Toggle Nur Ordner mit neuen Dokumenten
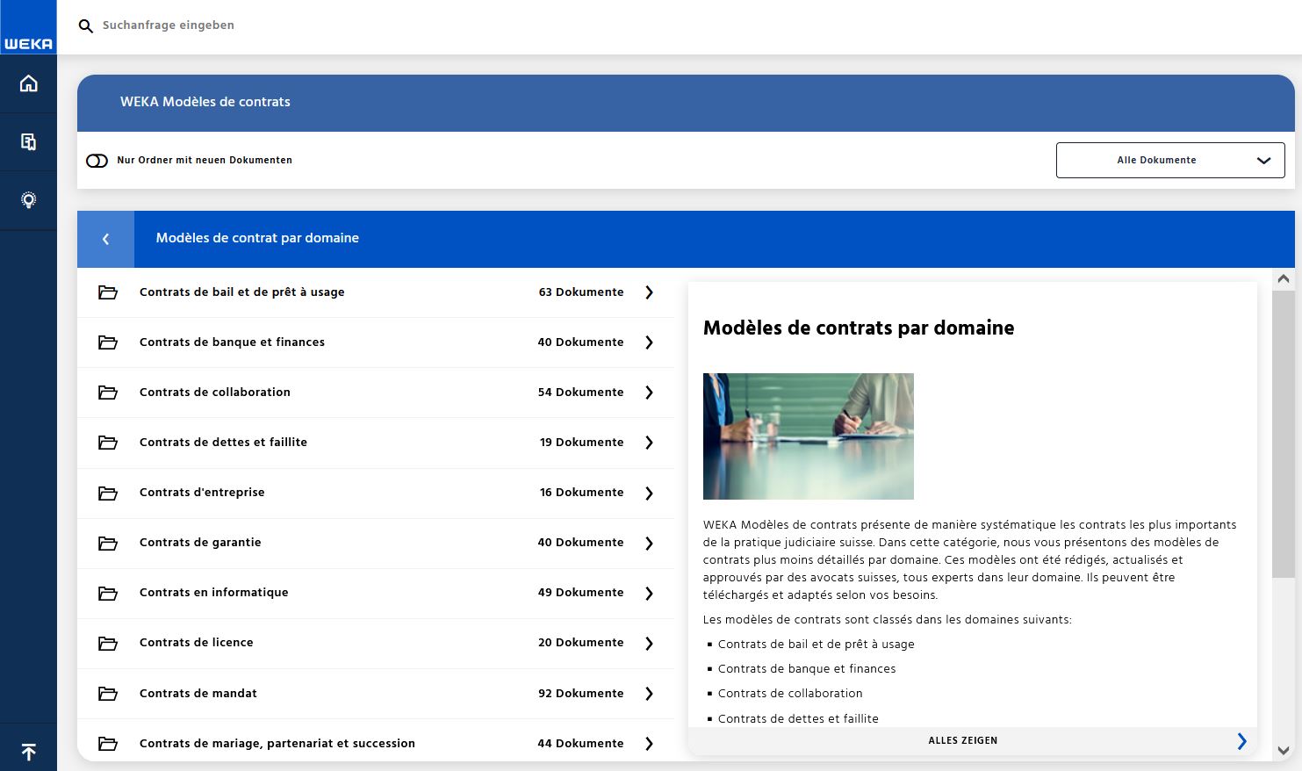Image resolution: width=1302 pixels, height=771 pixels. [97, 161]
